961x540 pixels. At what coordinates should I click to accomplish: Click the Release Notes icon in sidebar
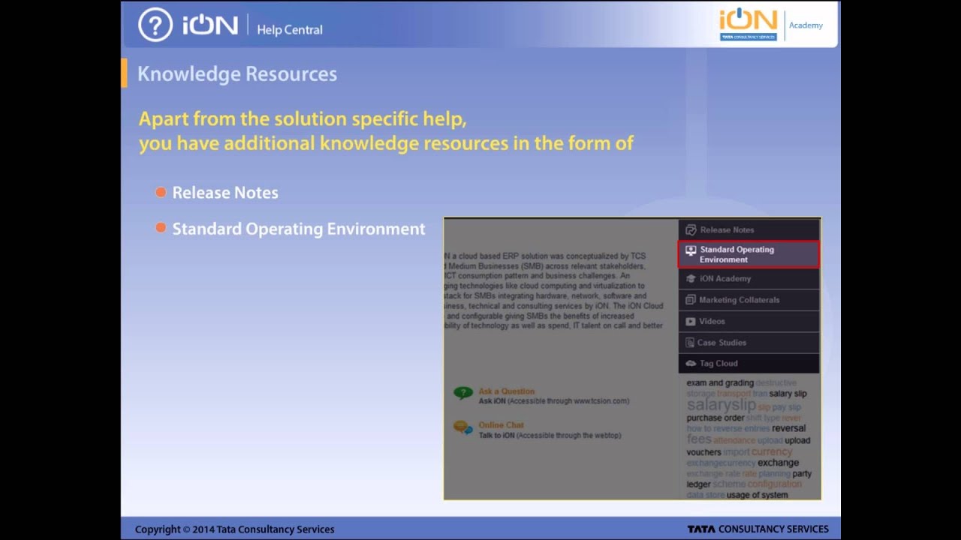pos(691,229)
